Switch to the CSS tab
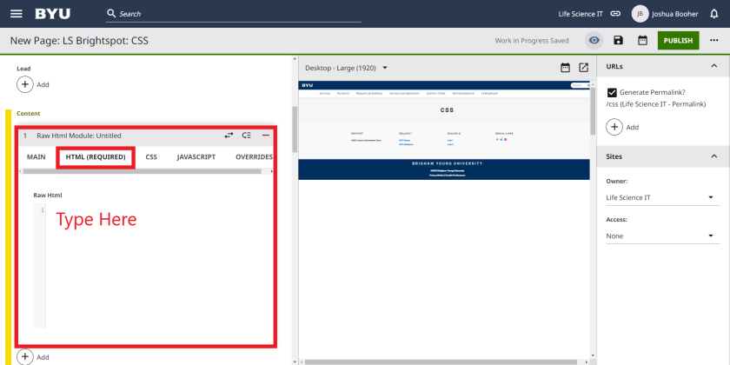730x365 pixels. click(x=151, y=157)
